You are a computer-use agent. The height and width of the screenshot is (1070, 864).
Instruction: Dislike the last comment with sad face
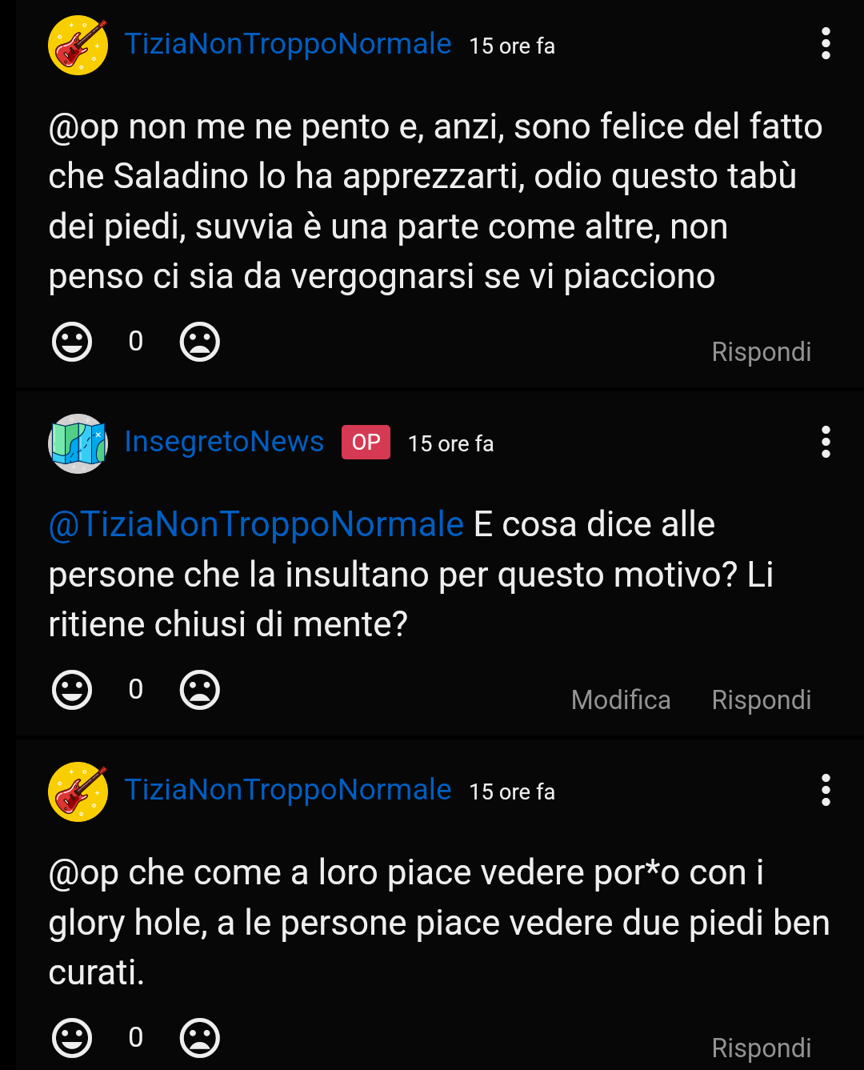[x=200, y=1038]
